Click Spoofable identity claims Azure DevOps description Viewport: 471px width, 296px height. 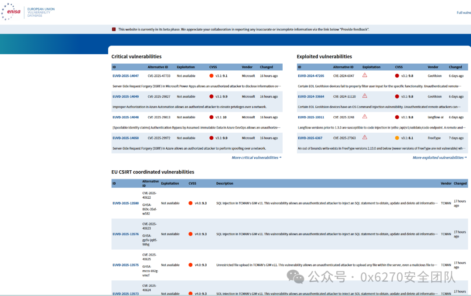click(x=196, y=127)
